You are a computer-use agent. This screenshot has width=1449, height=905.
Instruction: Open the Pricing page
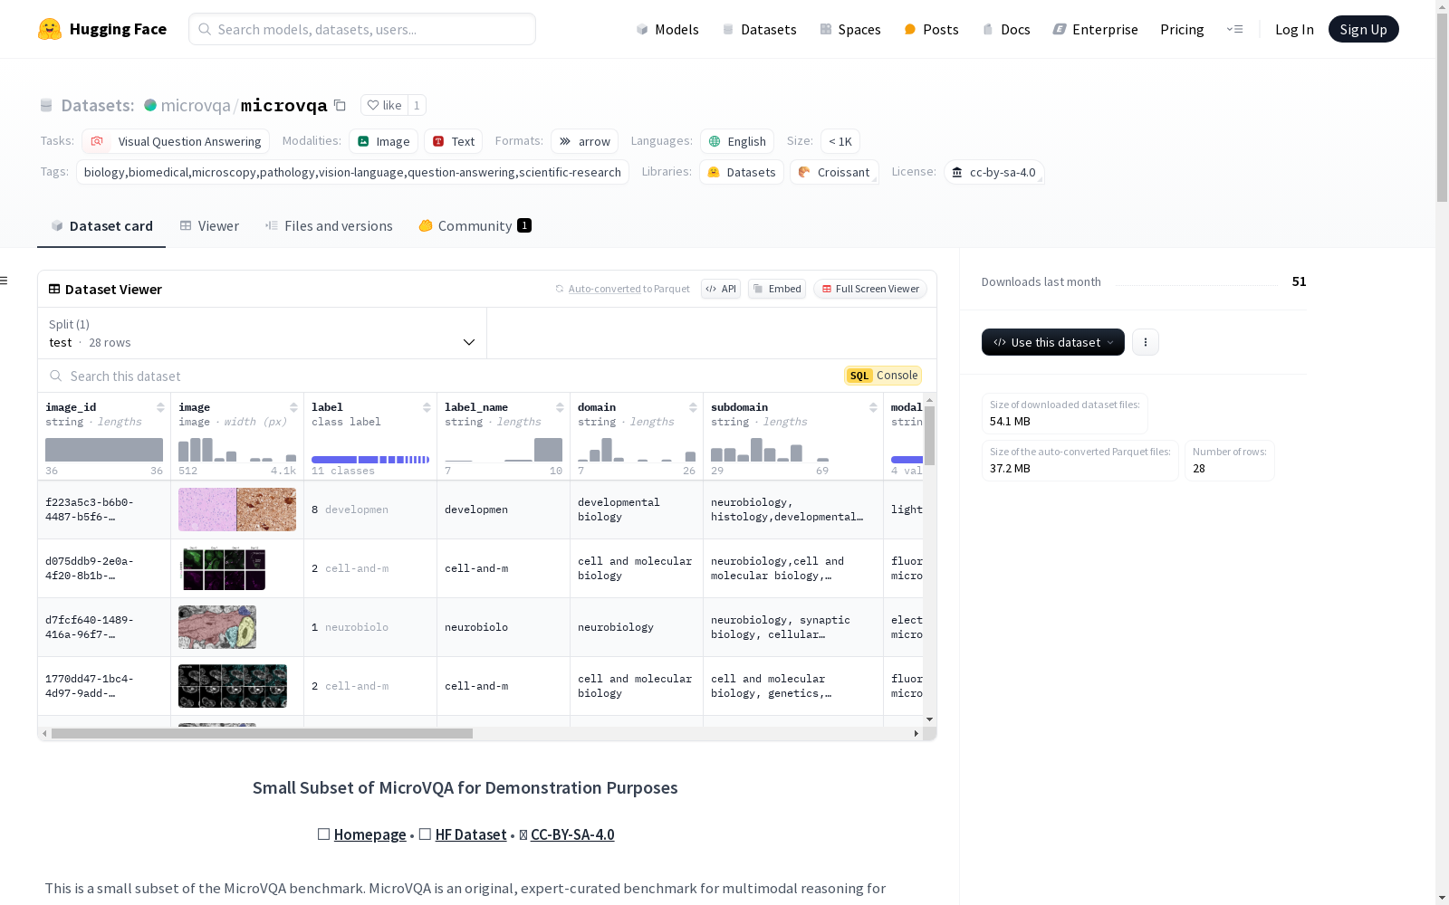click(x=1182, y=29)
